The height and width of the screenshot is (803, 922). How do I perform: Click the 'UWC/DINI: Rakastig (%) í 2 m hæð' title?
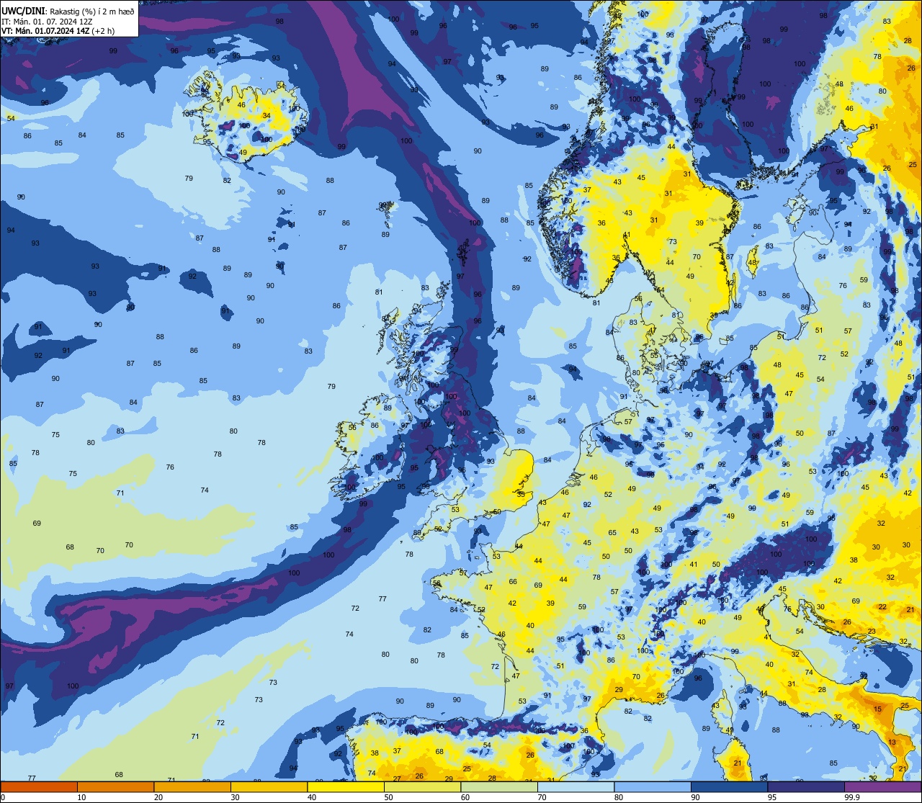68,11
